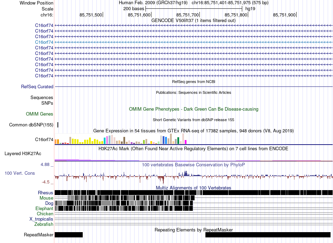
Task: Click the purple H3K27Ac signal at track start
Action: click(67, 160)
